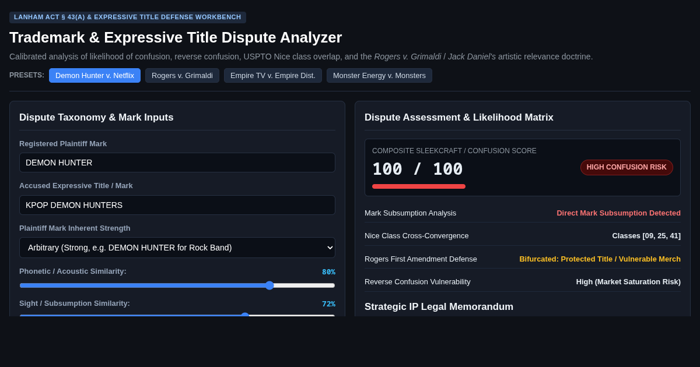Apply the Monster Energy v. Monsters preset
The image size is (700, 367).
[x=379, y=75]
